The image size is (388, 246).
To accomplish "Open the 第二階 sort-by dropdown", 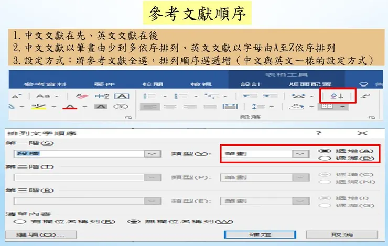I will pyautogui.click(x=153, y=177).
